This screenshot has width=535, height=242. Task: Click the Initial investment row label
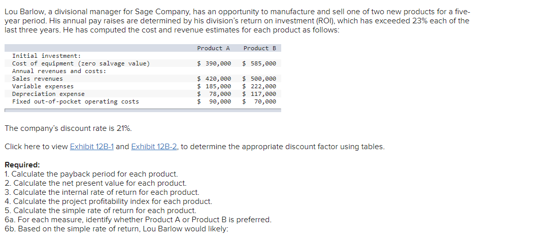pyautogui.click(x=46, y=56)
